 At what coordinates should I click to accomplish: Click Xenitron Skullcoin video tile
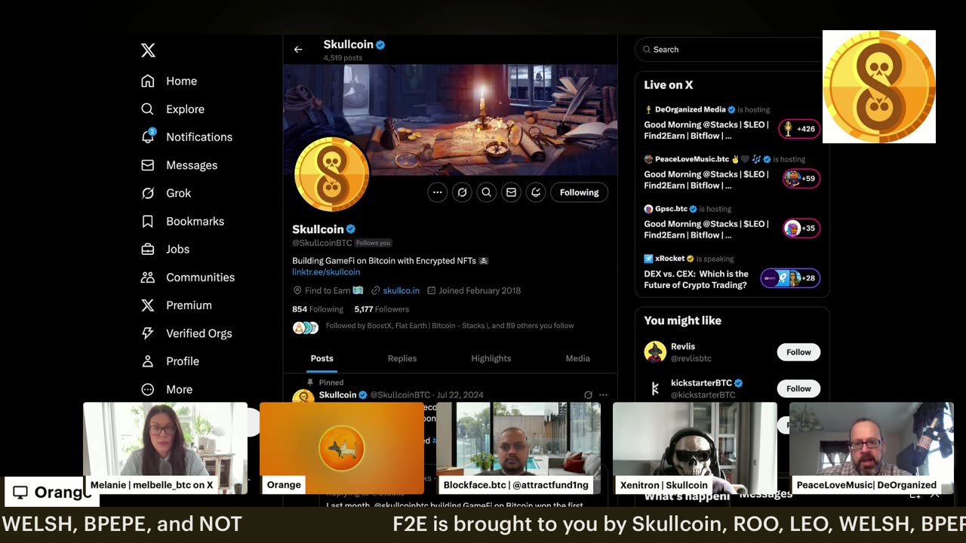[x=695, y=448]
